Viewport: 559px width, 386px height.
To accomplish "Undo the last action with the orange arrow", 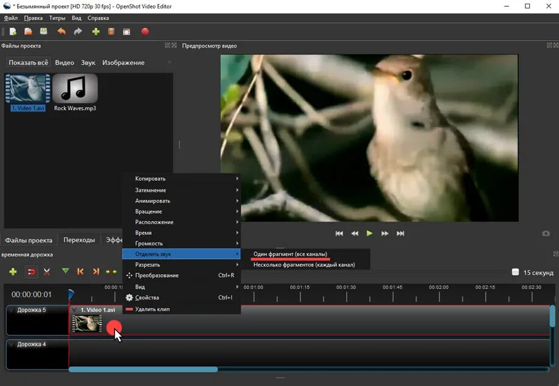I will click(x=62, y=32).
